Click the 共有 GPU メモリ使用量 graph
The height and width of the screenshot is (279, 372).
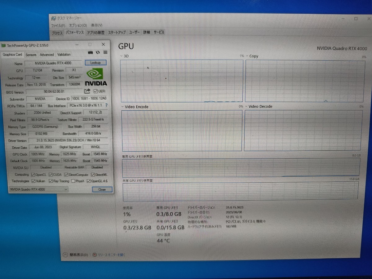[x=241, y=192]
